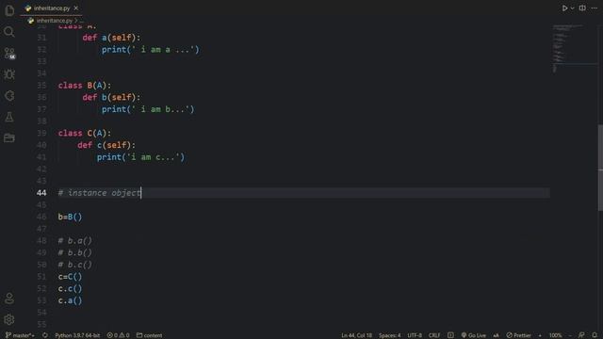Click the '# instance object' comment line
The image size is (603, 339).
point(100,193)
